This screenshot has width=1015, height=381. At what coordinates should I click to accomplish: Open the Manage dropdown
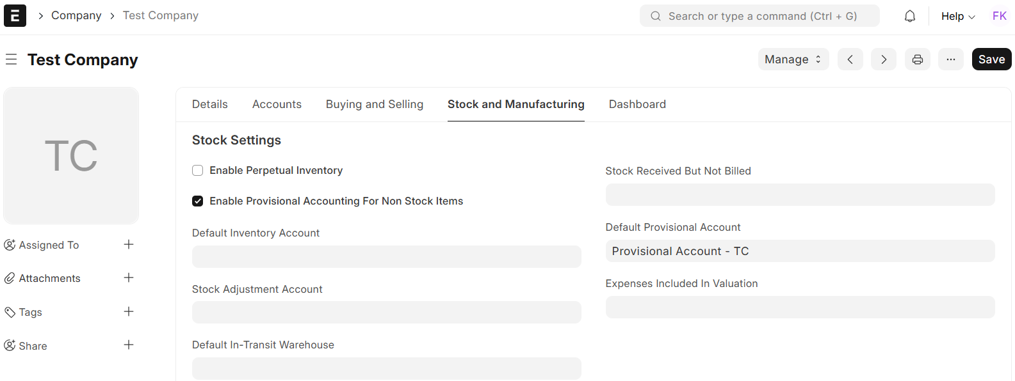tap(793, 59)
